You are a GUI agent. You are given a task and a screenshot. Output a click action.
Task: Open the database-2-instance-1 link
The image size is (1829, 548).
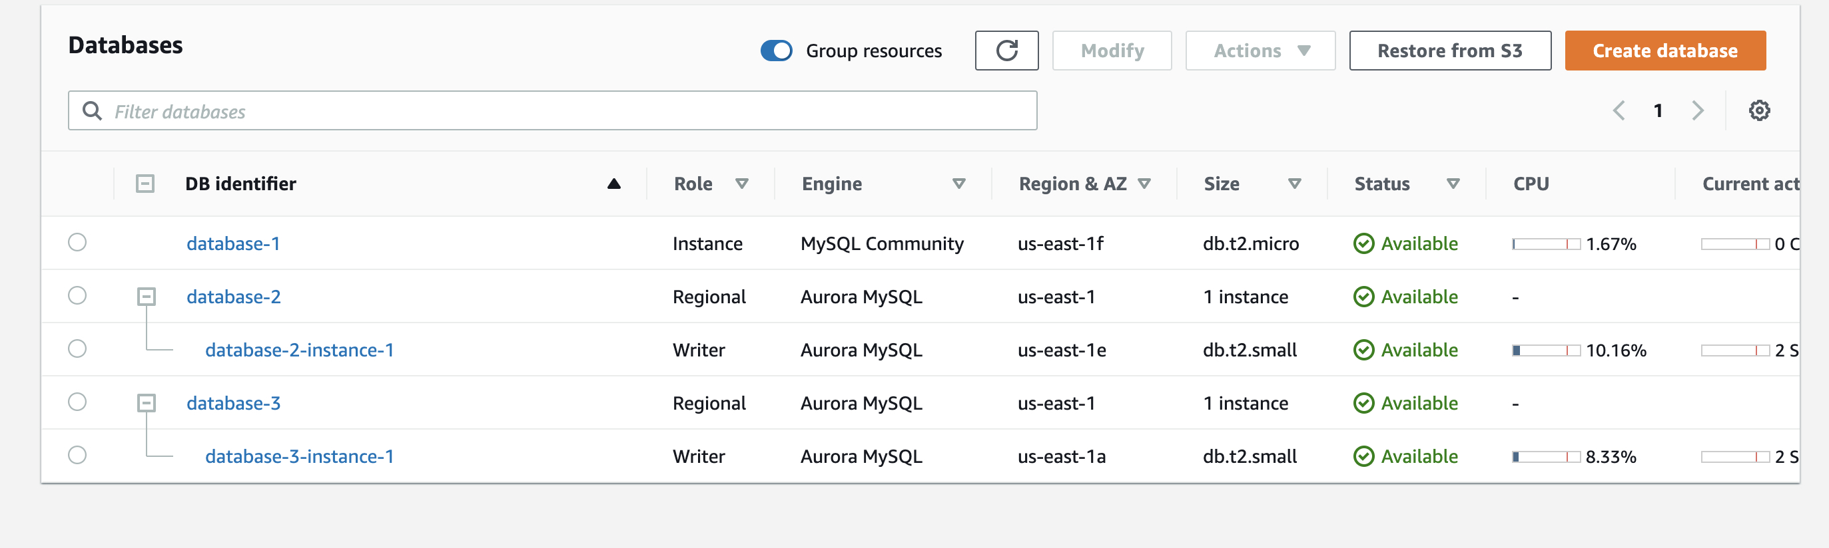pos(299,350)
